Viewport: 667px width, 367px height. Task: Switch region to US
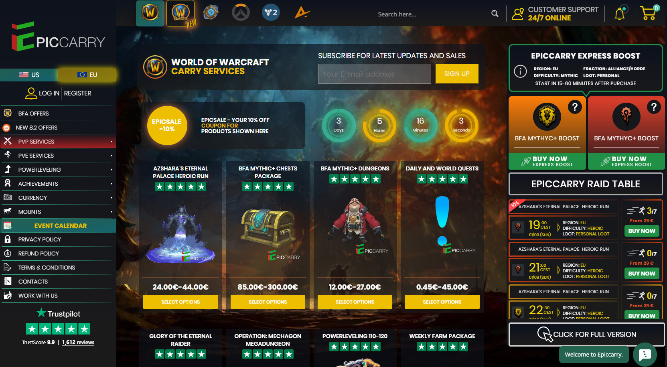(29, 75)
